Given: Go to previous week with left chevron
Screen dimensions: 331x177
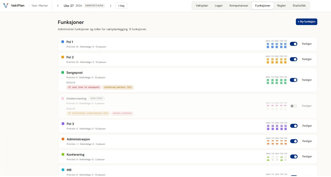Looking at the screenshot, I should 58,6.
